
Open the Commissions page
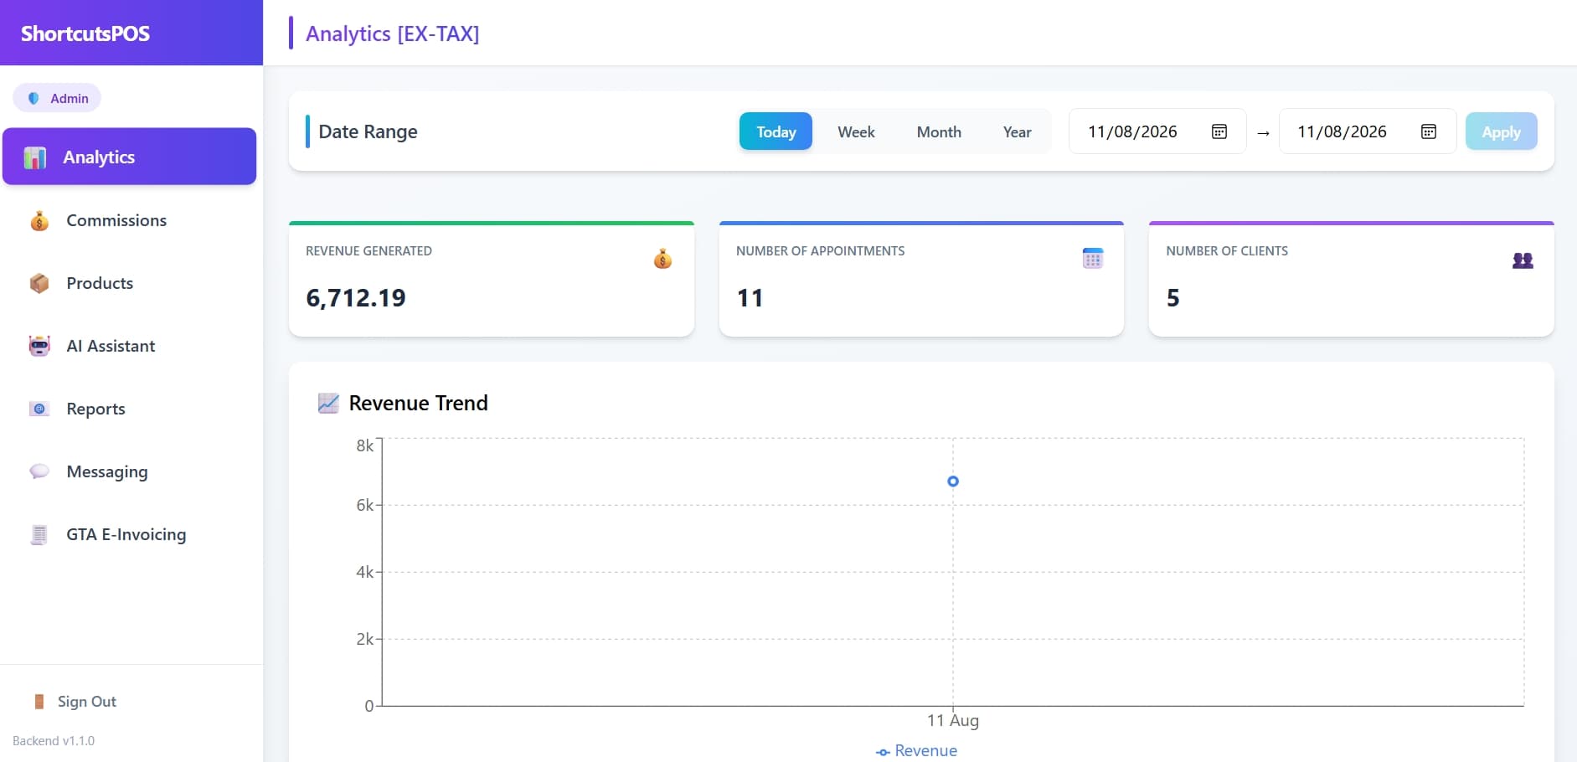tap(129, 220)
